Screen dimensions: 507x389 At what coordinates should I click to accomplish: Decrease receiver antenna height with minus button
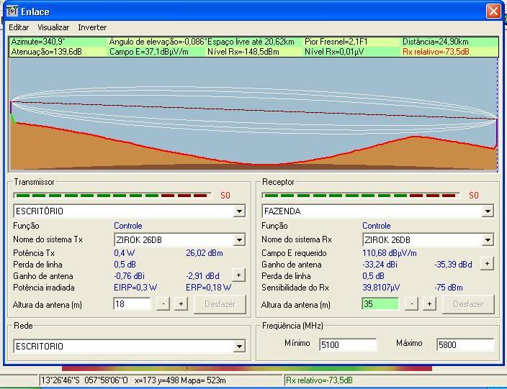412,304
